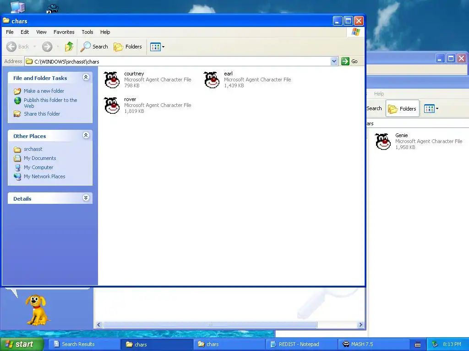Click the Views icon in chars toolbar

(x=155, y=47)
